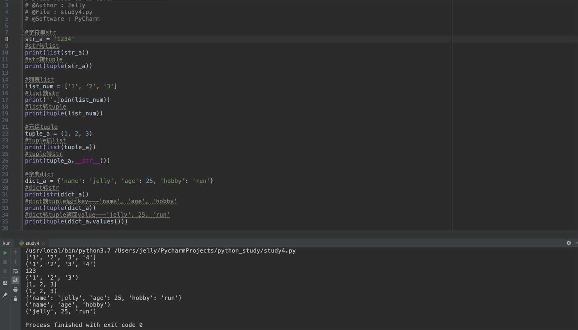Click the __str__ call on line 26

87,161
